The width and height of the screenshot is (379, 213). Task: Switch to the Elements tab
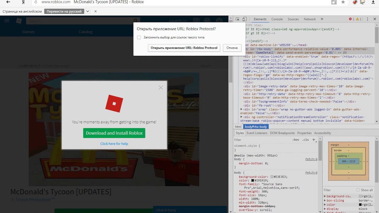pos(260,19)
